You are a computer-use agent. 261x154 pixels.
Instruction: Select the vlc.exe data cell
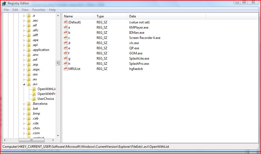pyautogui.click(x=134, y=43)
